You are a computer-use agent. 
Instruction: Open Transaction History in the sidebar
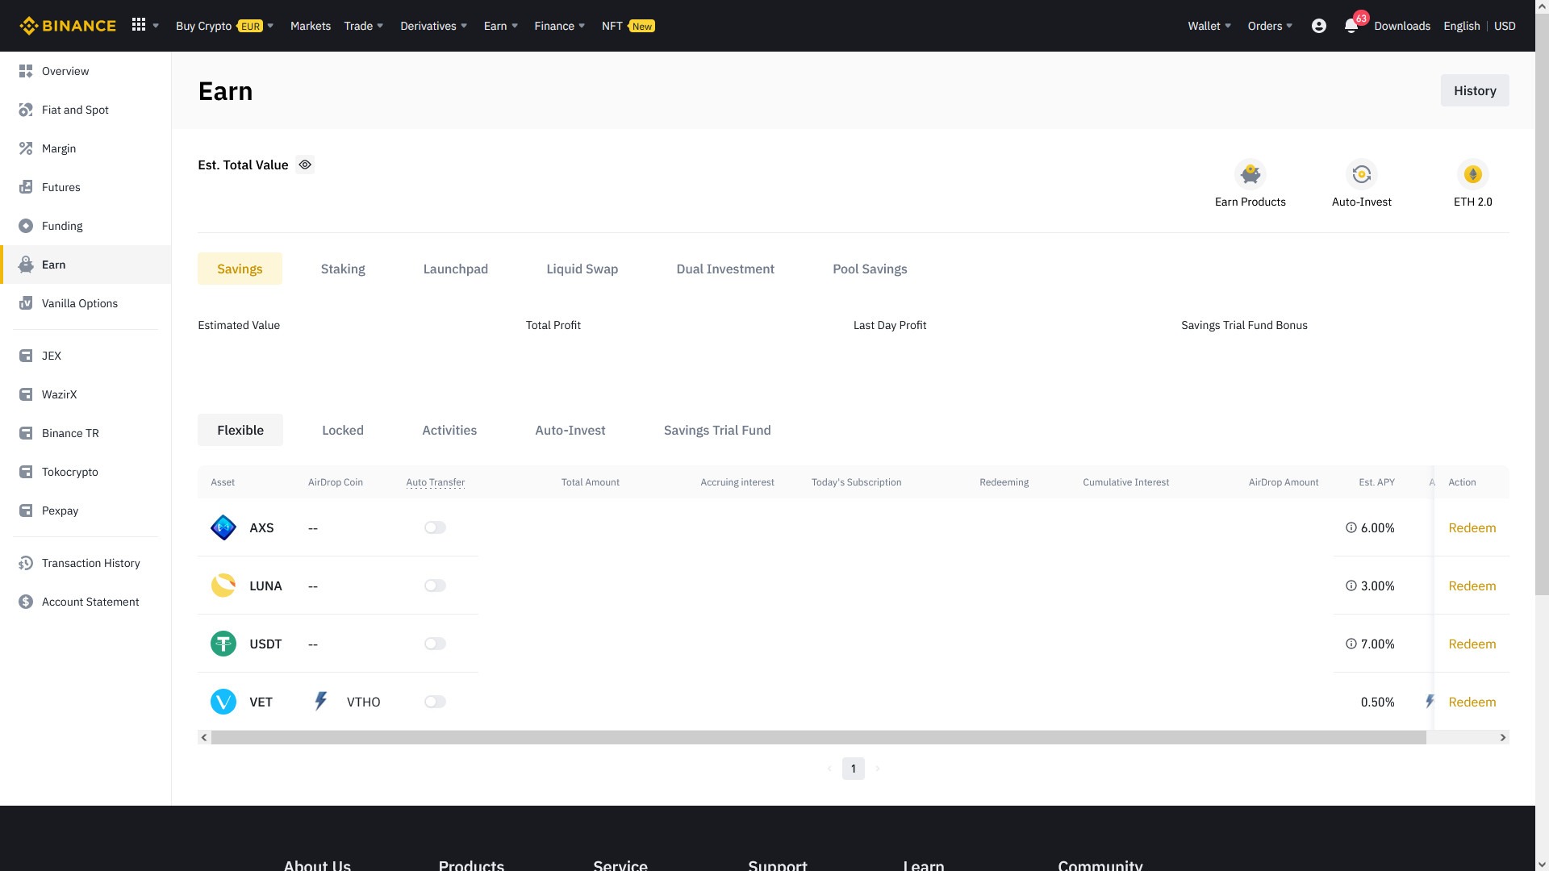coord(86,563)
